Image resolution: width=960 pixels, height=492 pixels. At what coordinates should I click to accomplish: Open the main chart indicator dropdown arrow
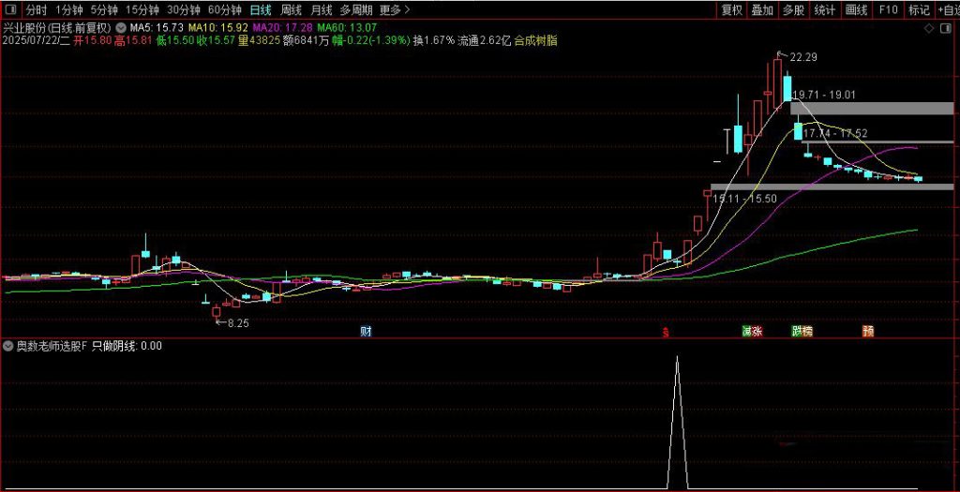click(120, 28)
